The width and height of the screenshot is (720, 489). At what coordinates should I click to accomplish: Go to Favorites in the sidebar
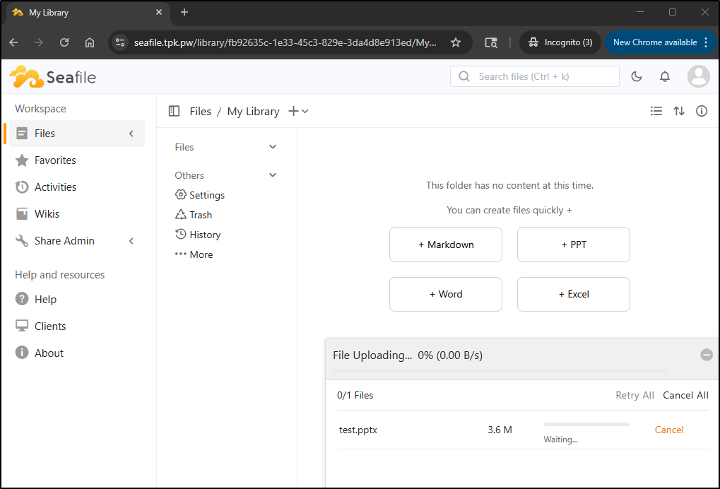coord(55,160)
